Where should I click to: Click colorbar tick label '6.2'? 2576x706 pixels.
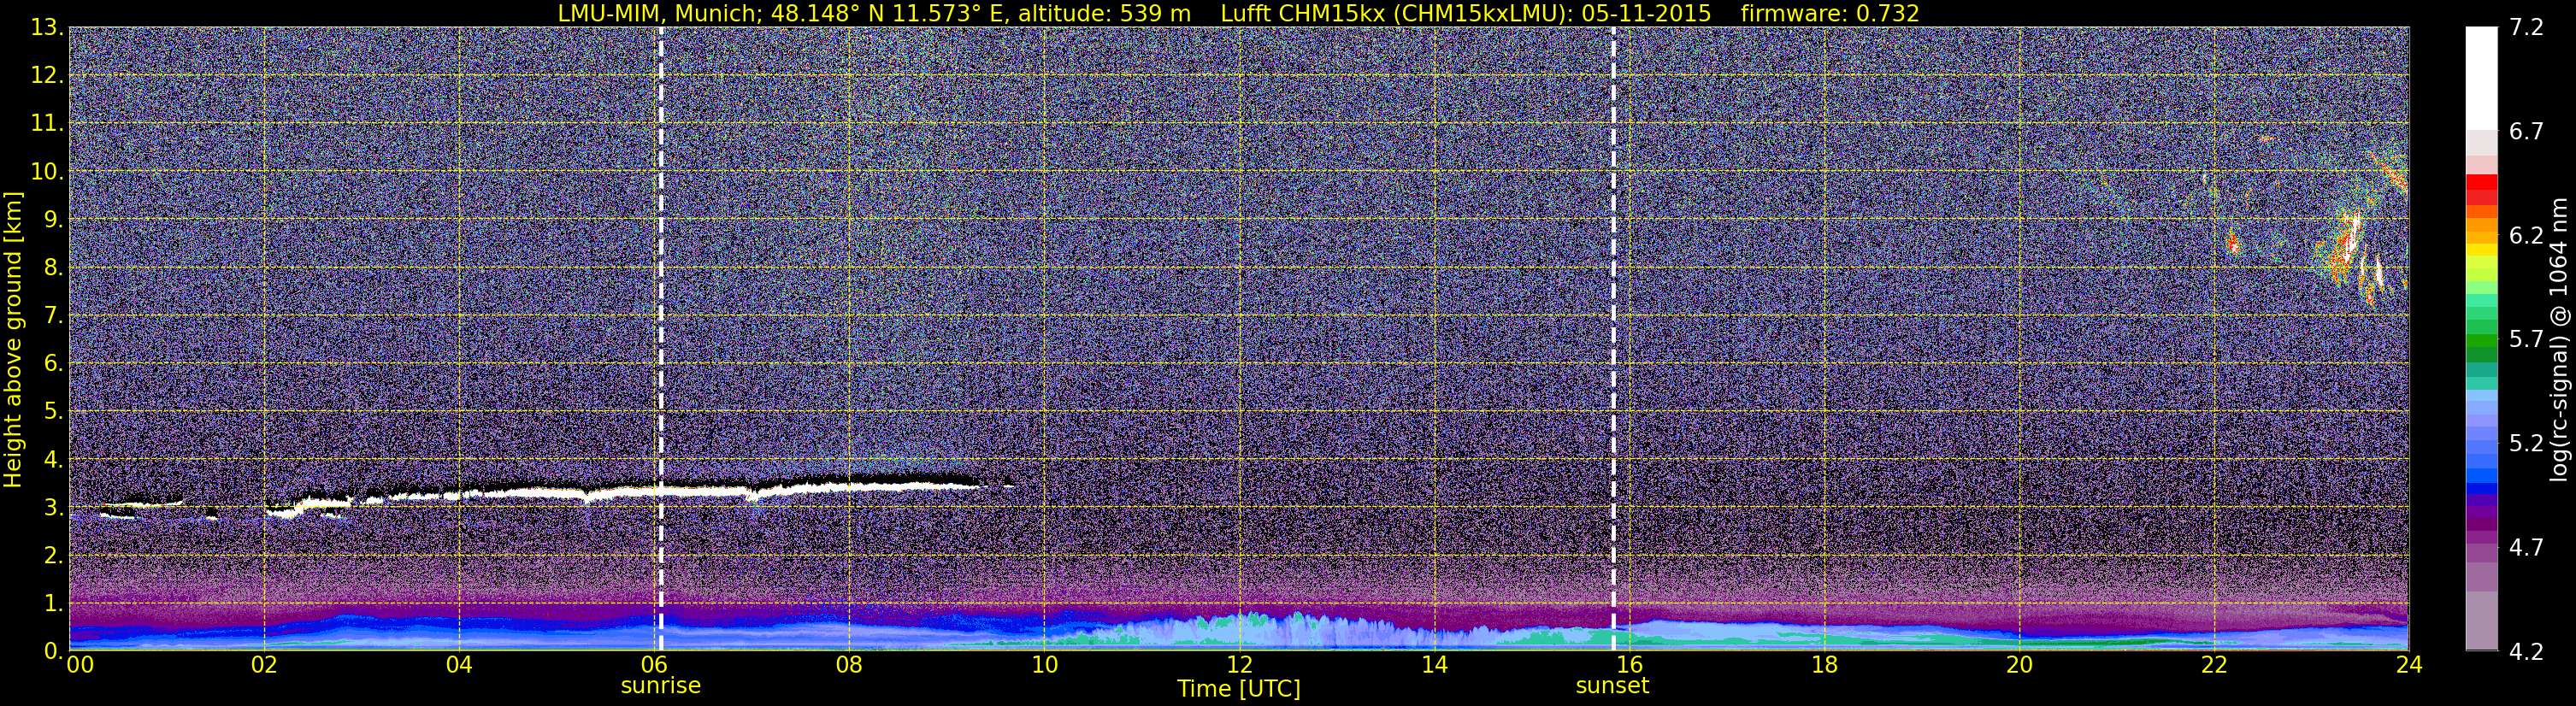point(2527,235)
